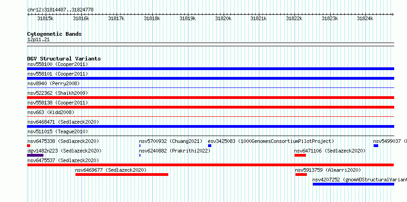
Task: Click the DGV Structural Variants track title
Action: (x=64, y=59)
